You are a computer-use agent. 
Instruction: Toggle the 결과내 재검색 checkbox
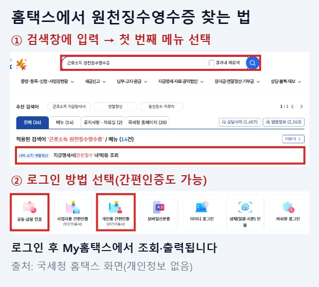click(x=211, y=63)
